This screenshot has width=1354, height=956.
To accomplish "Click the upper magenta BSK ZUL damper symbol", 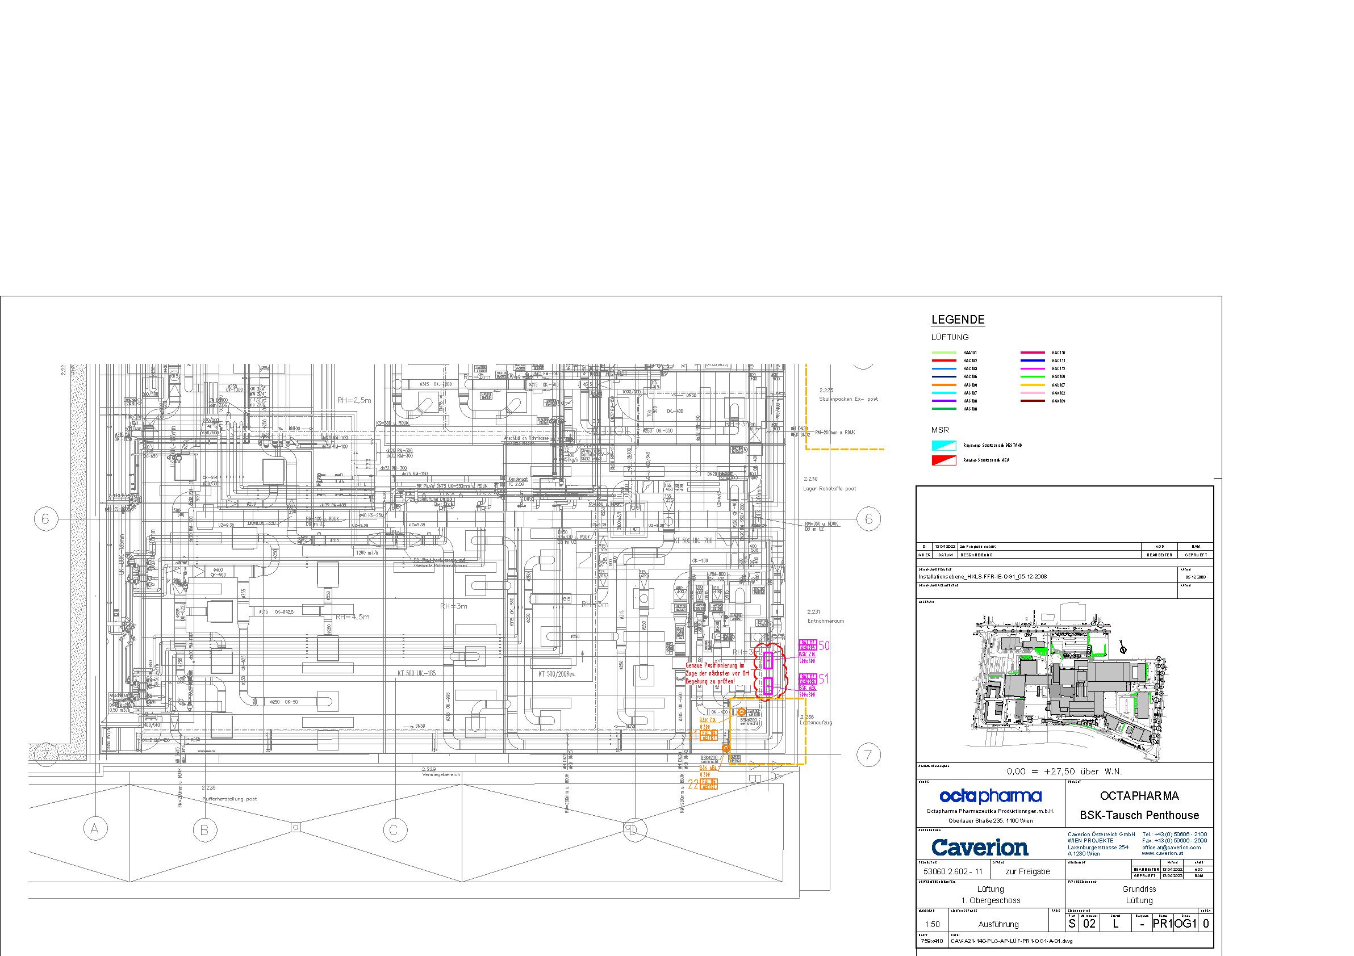I will (x=768, y=660).
